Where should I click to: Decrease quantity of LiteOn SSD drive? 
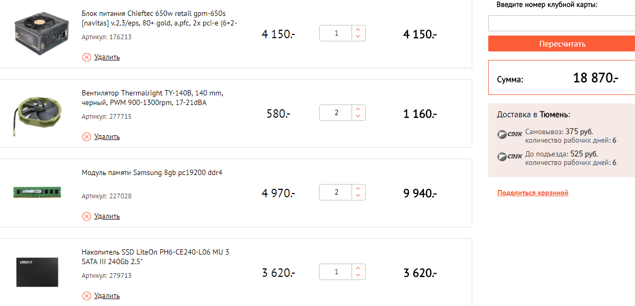click(358, 275)
